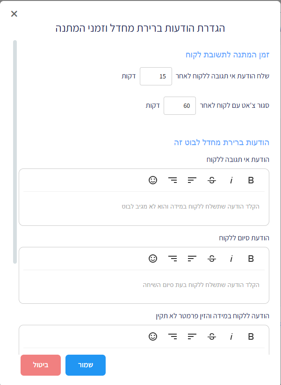Screen dimensions: 281x385
Task: Set left alignment in the no-response editor
Action: [x=192, y=180]
